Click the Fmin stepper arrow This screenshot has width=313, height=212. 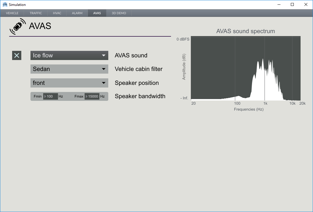(45, 96)
